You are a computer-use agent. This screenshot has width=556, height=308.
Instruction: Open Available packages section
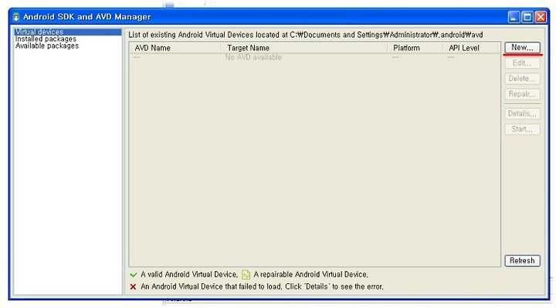47,46
